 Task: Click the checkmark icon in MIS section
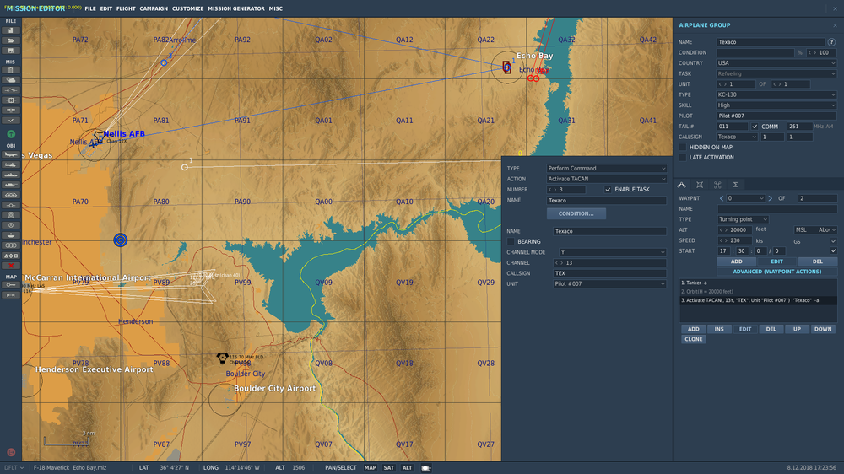11,121
